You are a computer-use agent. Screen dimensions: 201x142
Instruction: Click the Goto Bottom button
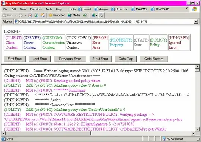pos(154,59)
